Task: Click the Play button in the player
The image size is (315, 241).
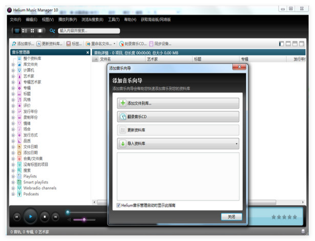Action: (31, 217)
